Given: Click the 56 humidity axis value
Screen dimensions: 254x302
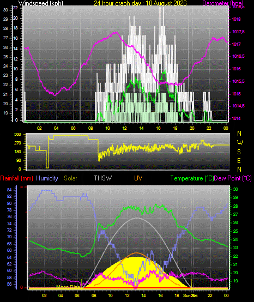Looking at the screenshot, I should 9,284.
